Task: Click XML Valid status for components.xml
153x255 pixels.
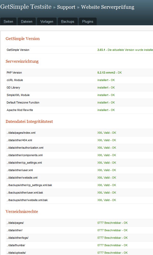Action: click(x=107, y=155)
